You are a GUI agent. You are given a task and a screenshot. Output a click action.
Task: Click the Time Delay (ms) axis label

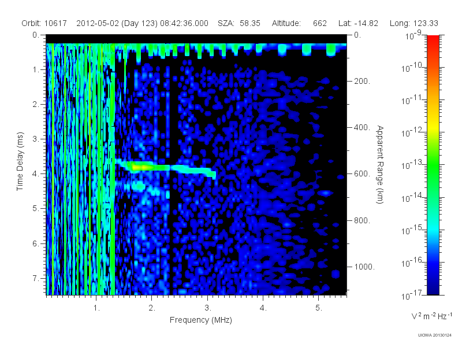(x=20, y=161)
